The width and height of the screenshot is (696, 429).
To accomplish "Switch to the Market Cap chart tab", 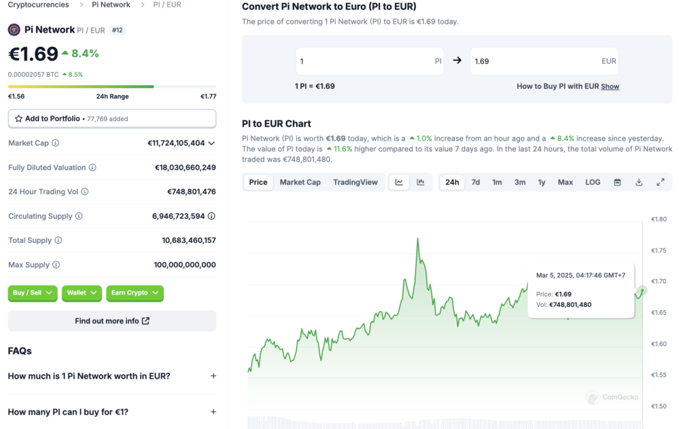I will coord(300,182).
